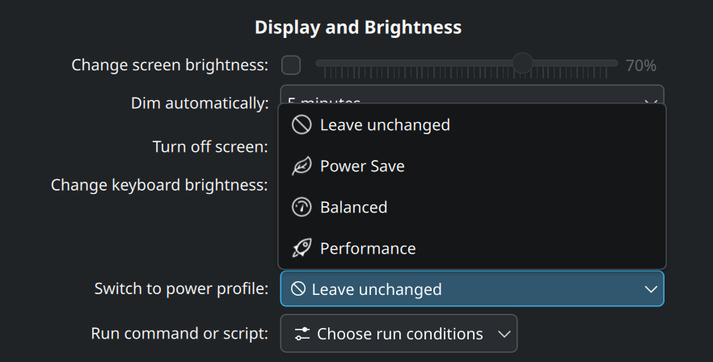This screenshot has width=713, height=362.
Task: Expand the Dim automatically dropdown chevron
Action: click(651, 102)
